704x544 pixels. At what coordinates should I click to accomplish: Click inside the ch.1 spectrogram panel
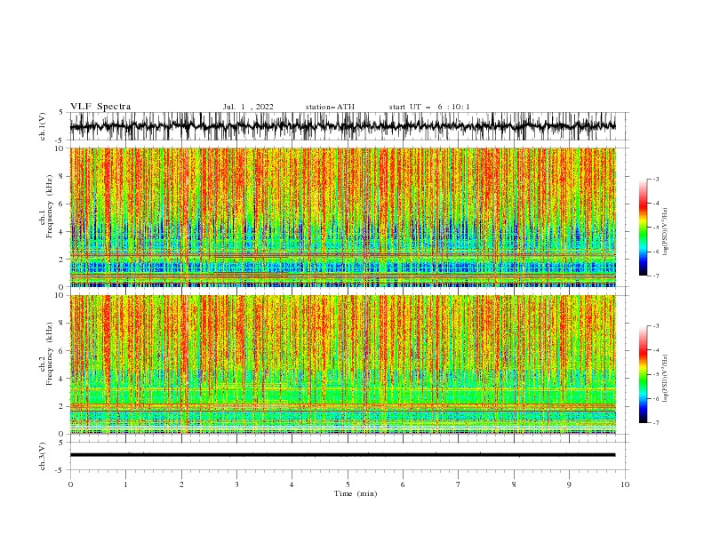pyautogui.click(x=342, y=217)
